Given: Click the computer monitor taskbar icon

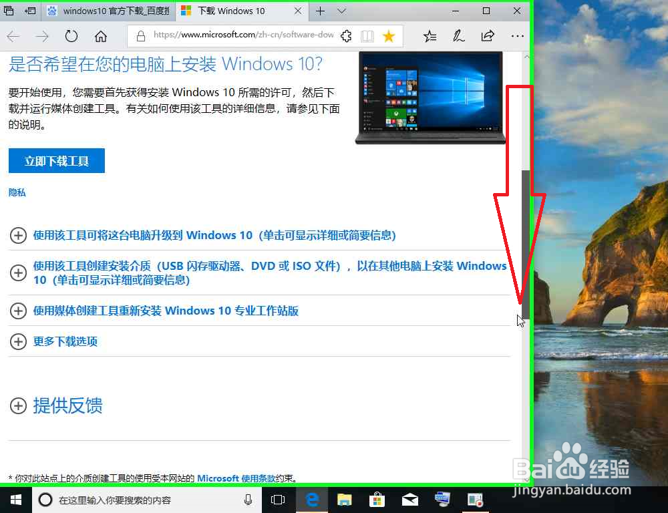Looking at the screenshot, I should (x=442, y=500).
